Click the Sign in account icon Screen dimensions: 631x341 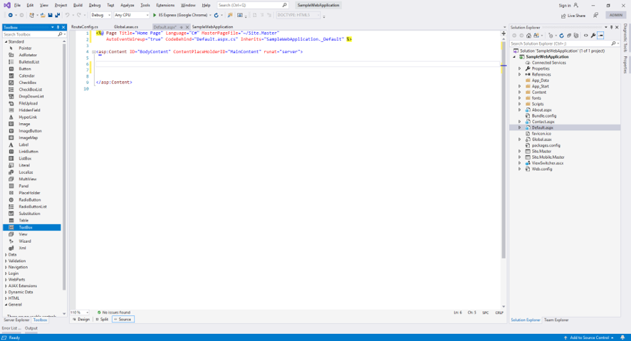click(x=576, y=5)
